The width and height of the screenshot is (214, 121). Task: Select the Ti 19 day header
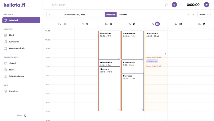click(85, 24)
